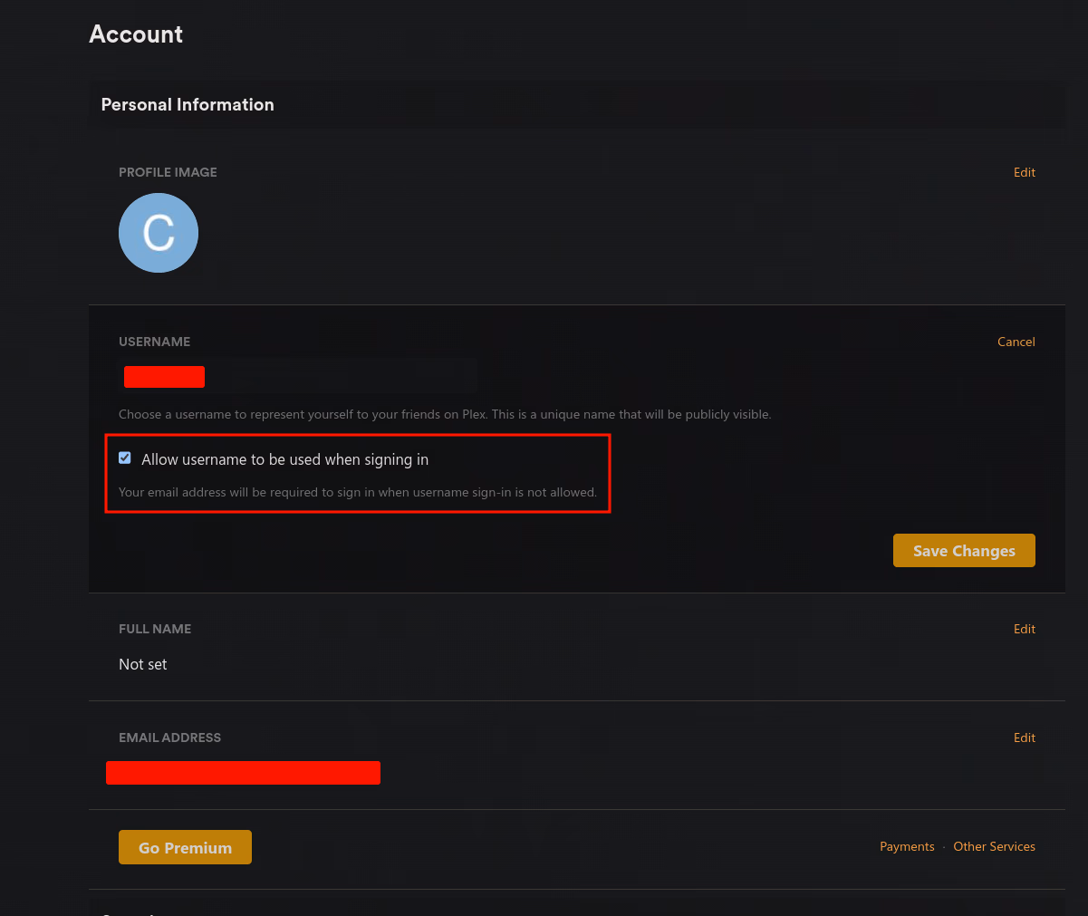This screenshot has width=1088, height=916.
Task: Select the Personal Information section header
Action: (188, 104)
